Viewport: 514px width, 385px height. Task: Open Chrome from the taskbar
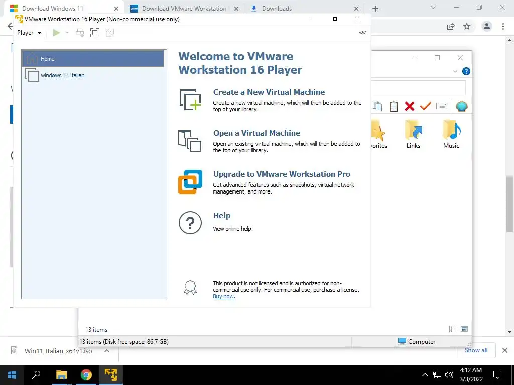86,375
